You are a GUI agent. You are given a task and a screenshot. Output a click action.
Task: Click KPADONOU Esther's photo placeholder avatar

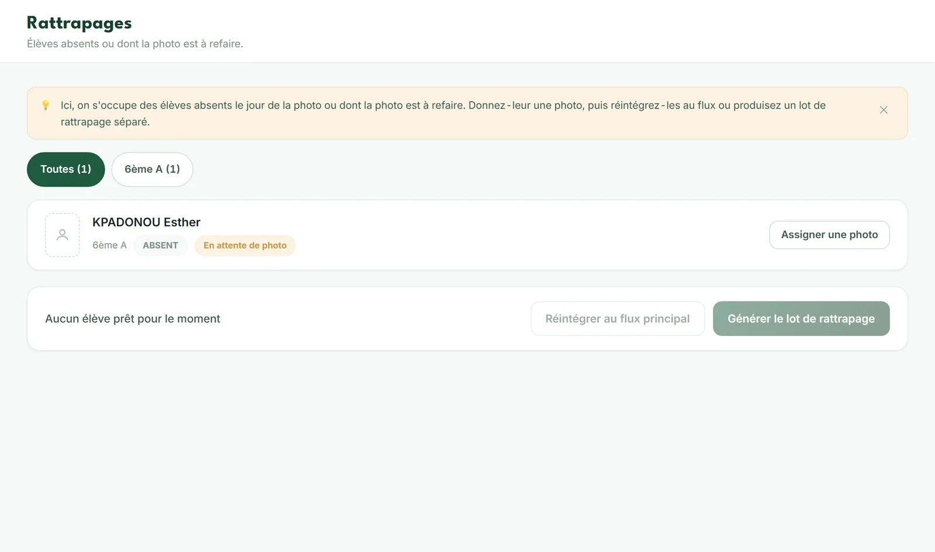pyautogui.click(x=63, y=235)
